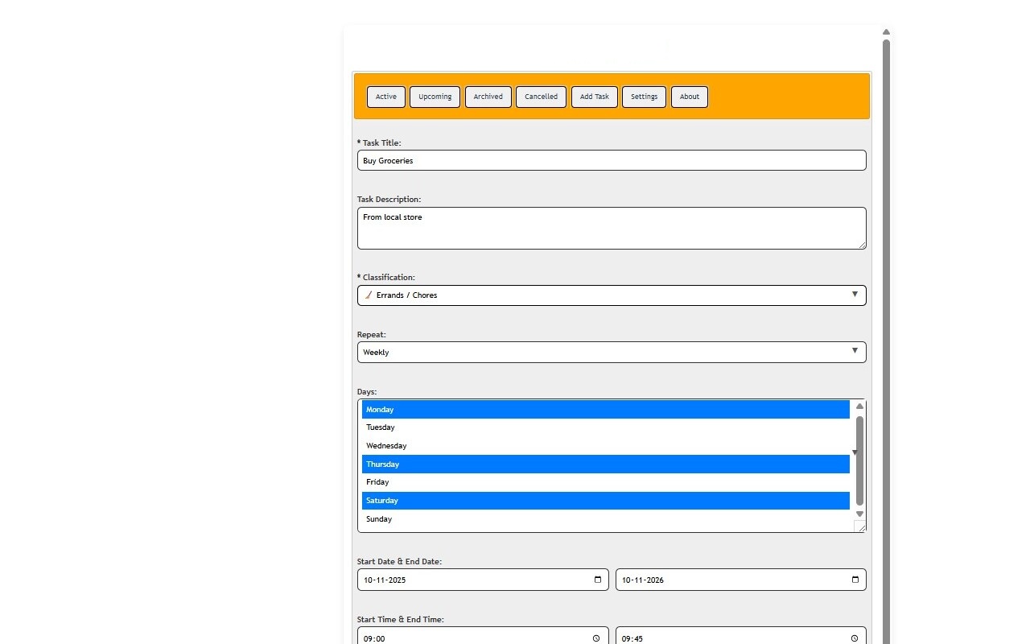
Task: Click the Task Description resize handle
Action: tap(862, 245)
